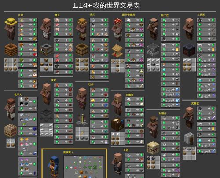Select the composter block icon
This screenshot has height=178, width=220.
(11, 49)
